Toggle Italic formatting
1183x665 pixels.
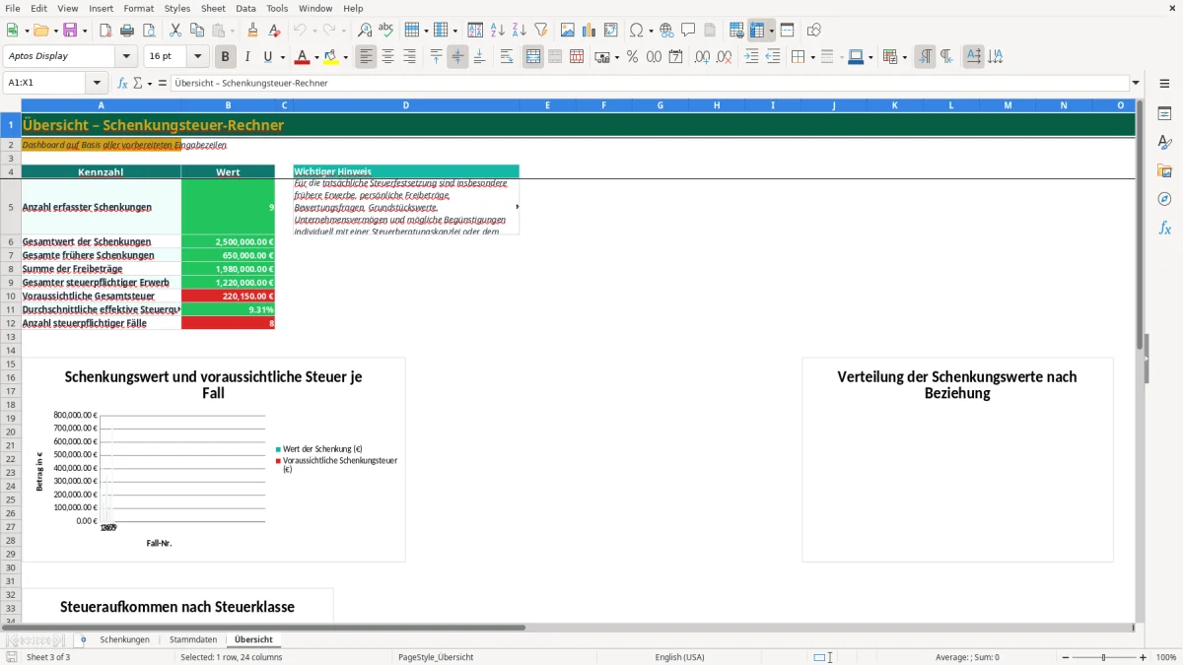point(247,57)
